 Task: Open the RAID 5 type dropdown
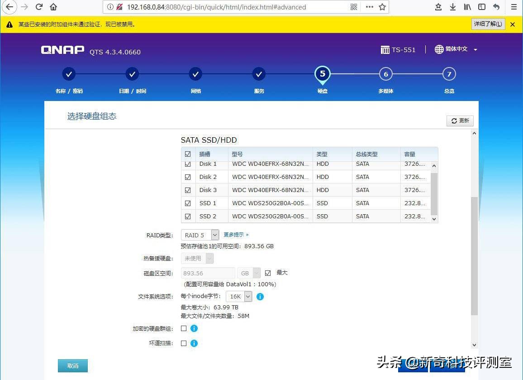[x=214, y=235]
